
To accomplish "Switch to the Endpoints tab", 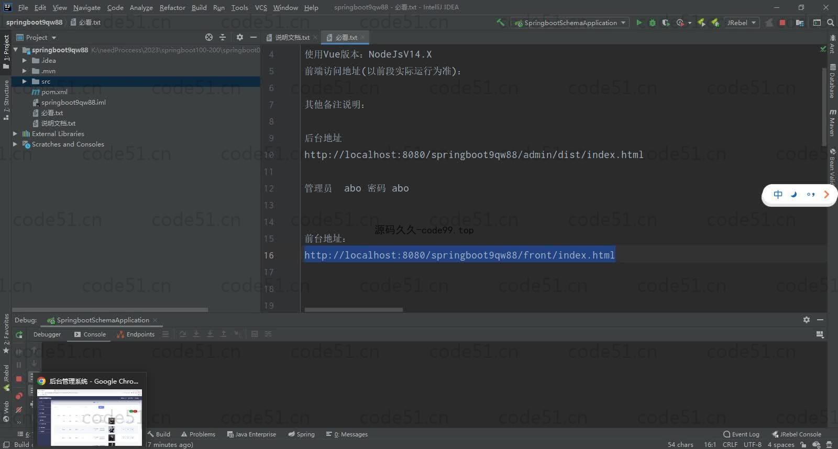I will point(136,334).
